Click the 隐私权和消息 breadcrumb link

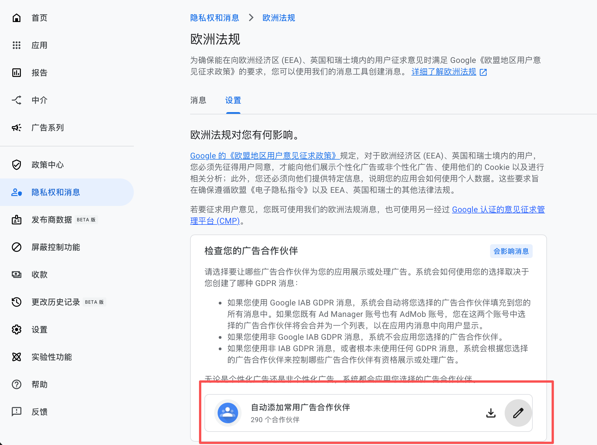(x=214, y=18)
